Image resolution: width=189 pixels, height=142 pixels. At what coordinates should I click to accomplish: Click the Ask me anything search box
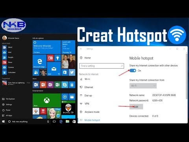click(27, 121)
